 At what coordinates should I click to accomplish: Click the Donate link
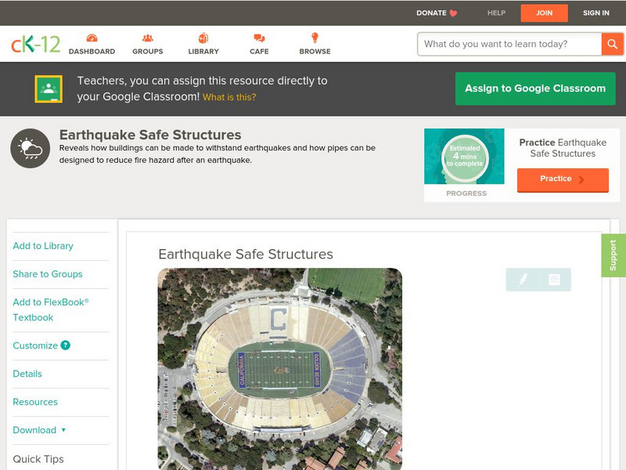click(437, 13)
